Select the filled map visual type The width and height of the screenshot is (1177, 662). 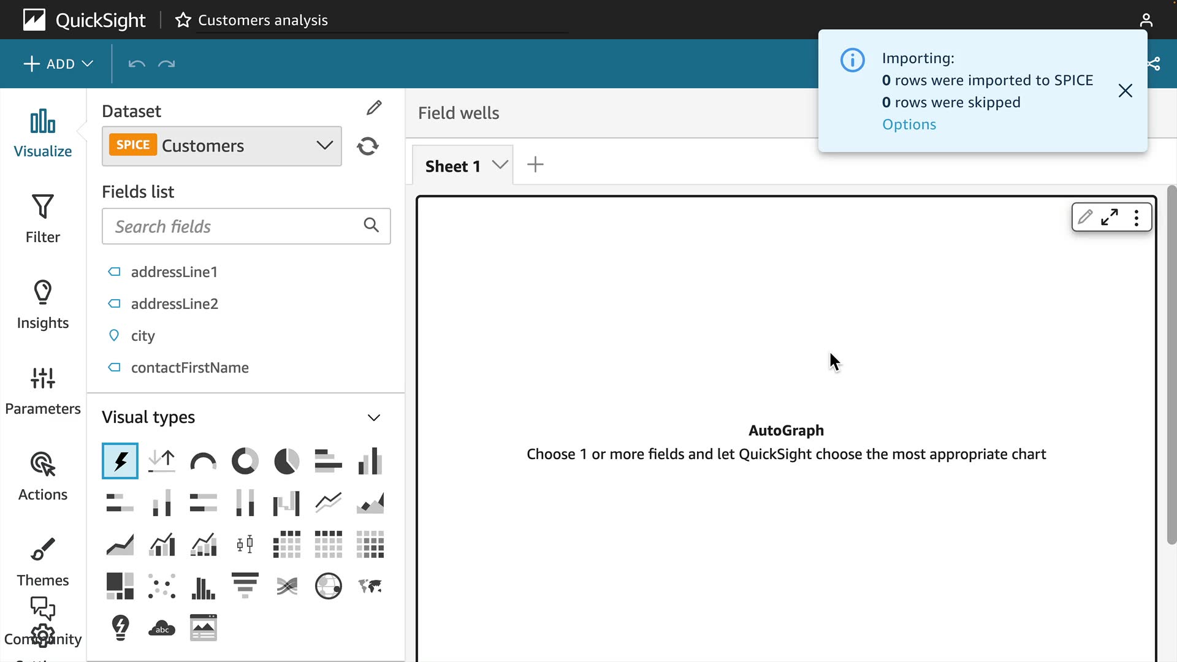(370, 586)
